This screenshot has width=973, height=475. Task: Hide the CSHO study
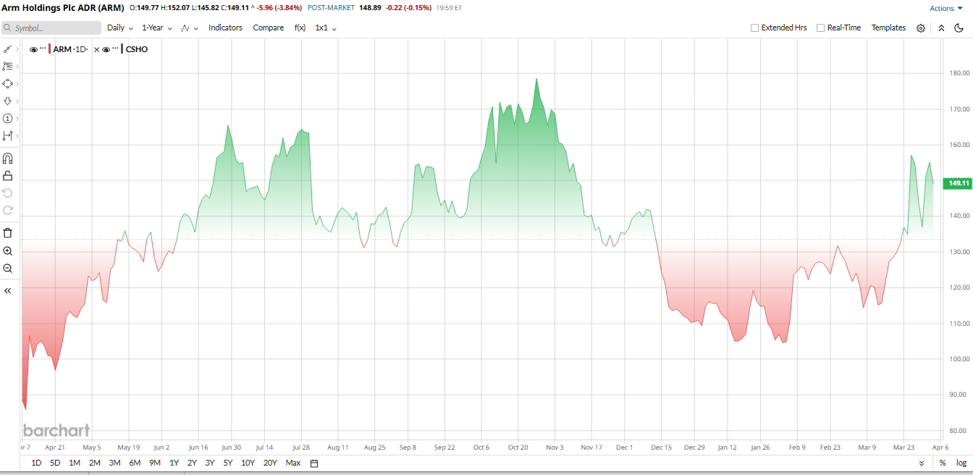106,49
